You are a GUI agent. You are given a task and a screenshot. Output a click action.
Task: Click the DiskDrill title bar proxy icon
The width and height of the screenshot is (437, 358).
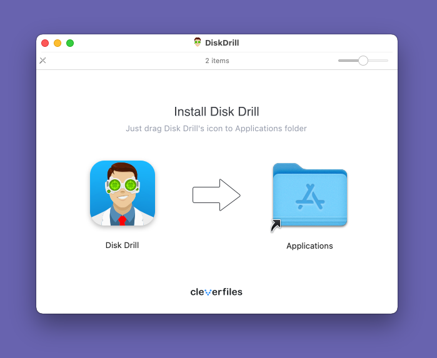point(198,42)
